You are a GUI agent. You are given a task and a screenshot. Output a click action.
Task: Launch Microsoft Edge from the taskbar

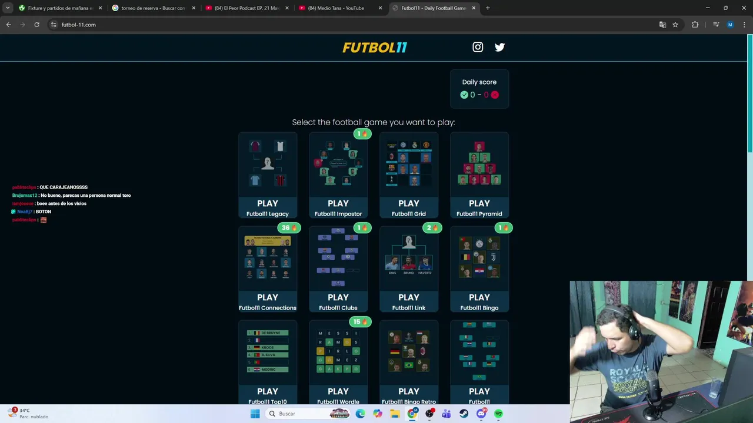click(360, 414)
